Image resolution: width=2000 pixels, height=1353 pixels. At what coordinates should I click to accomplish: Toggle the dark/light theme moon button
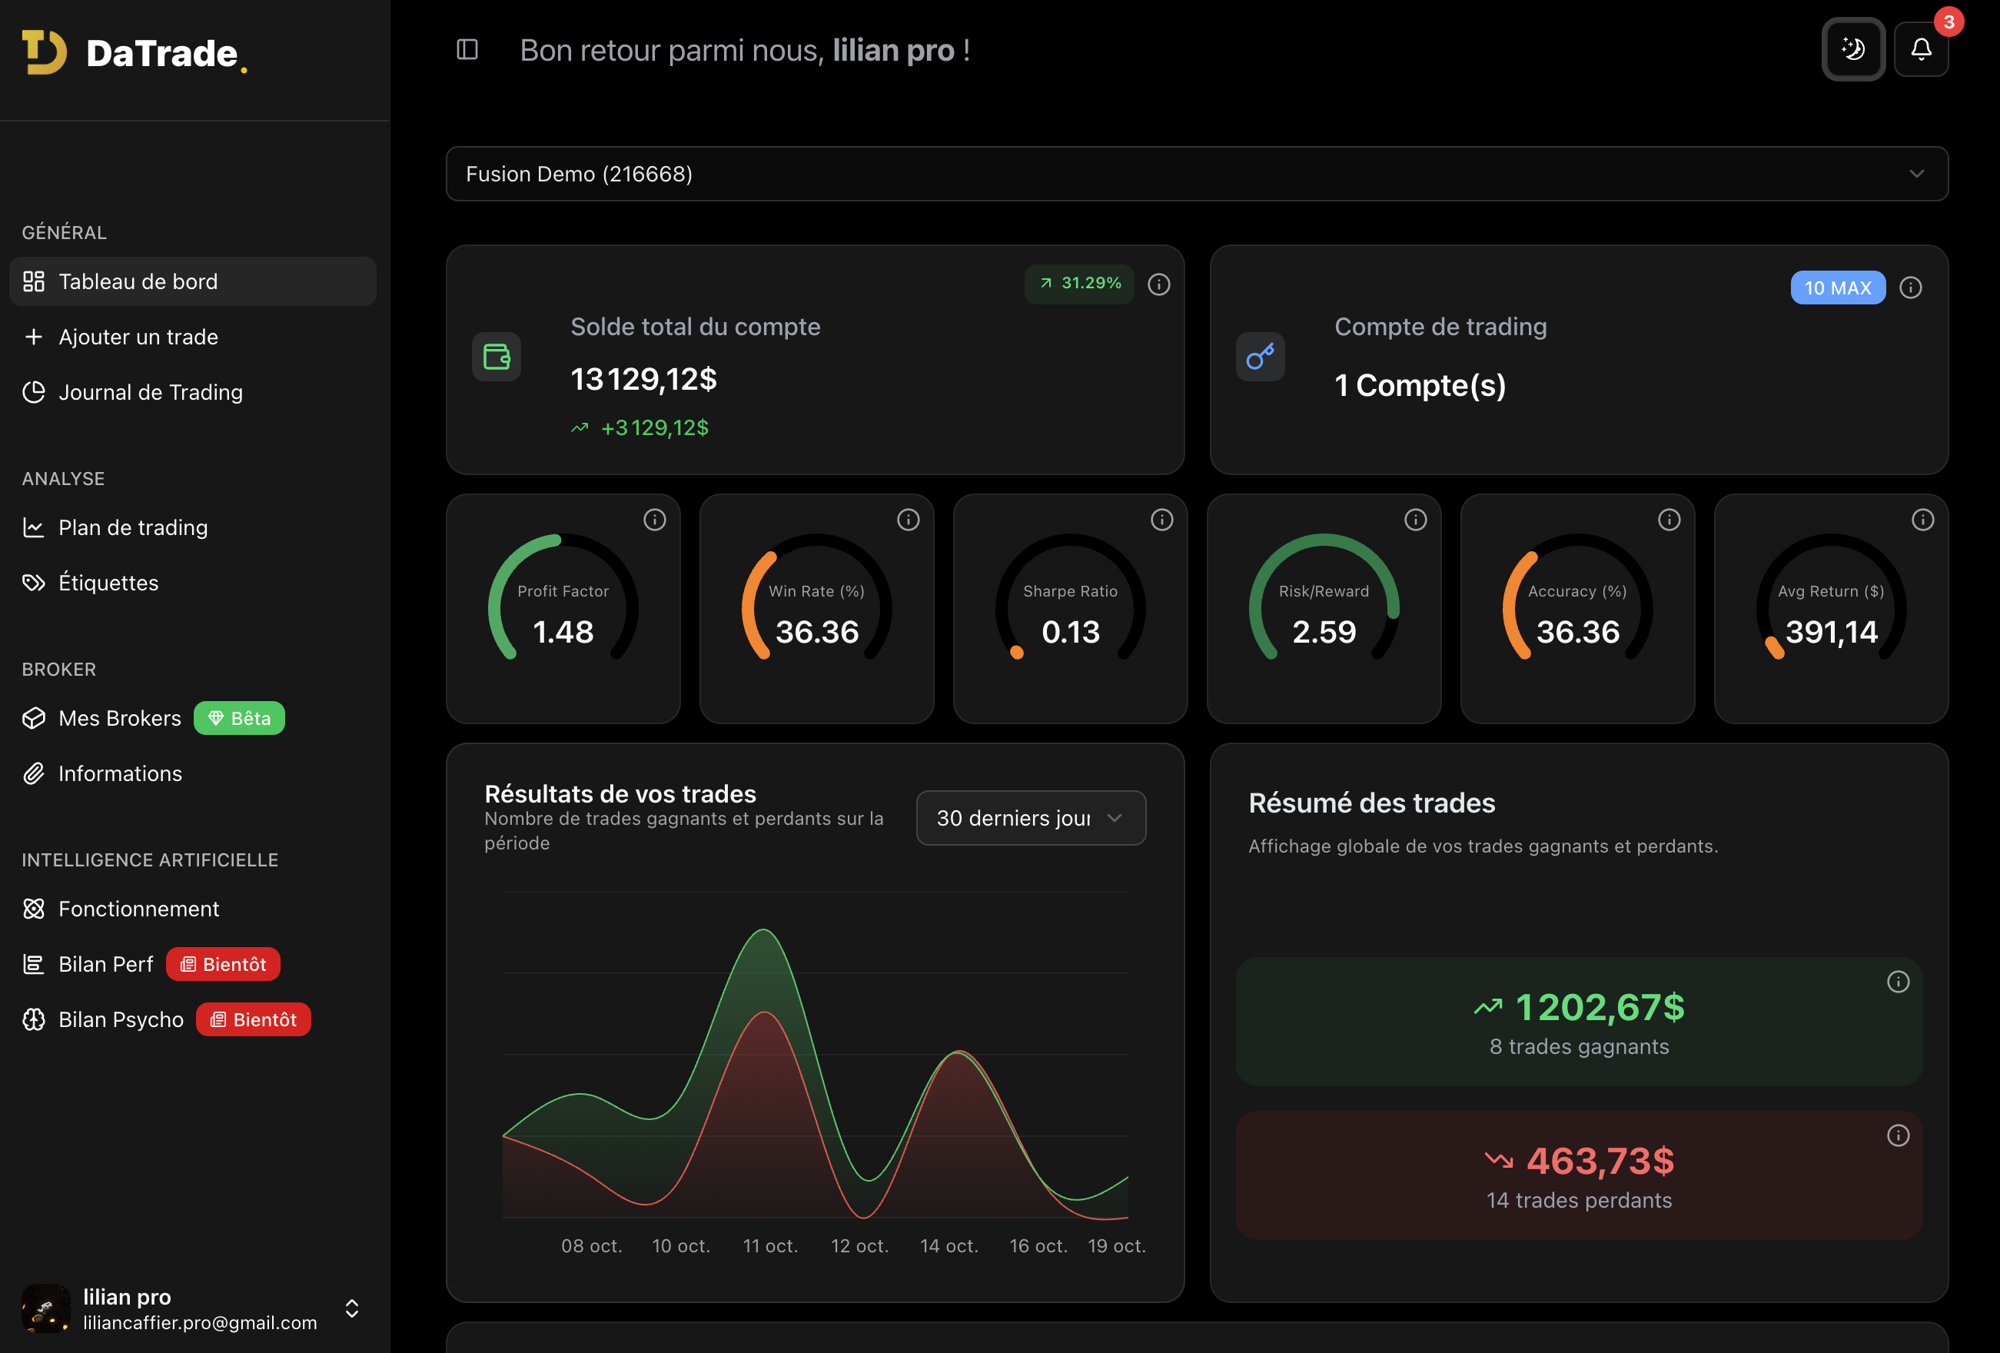1853,49
